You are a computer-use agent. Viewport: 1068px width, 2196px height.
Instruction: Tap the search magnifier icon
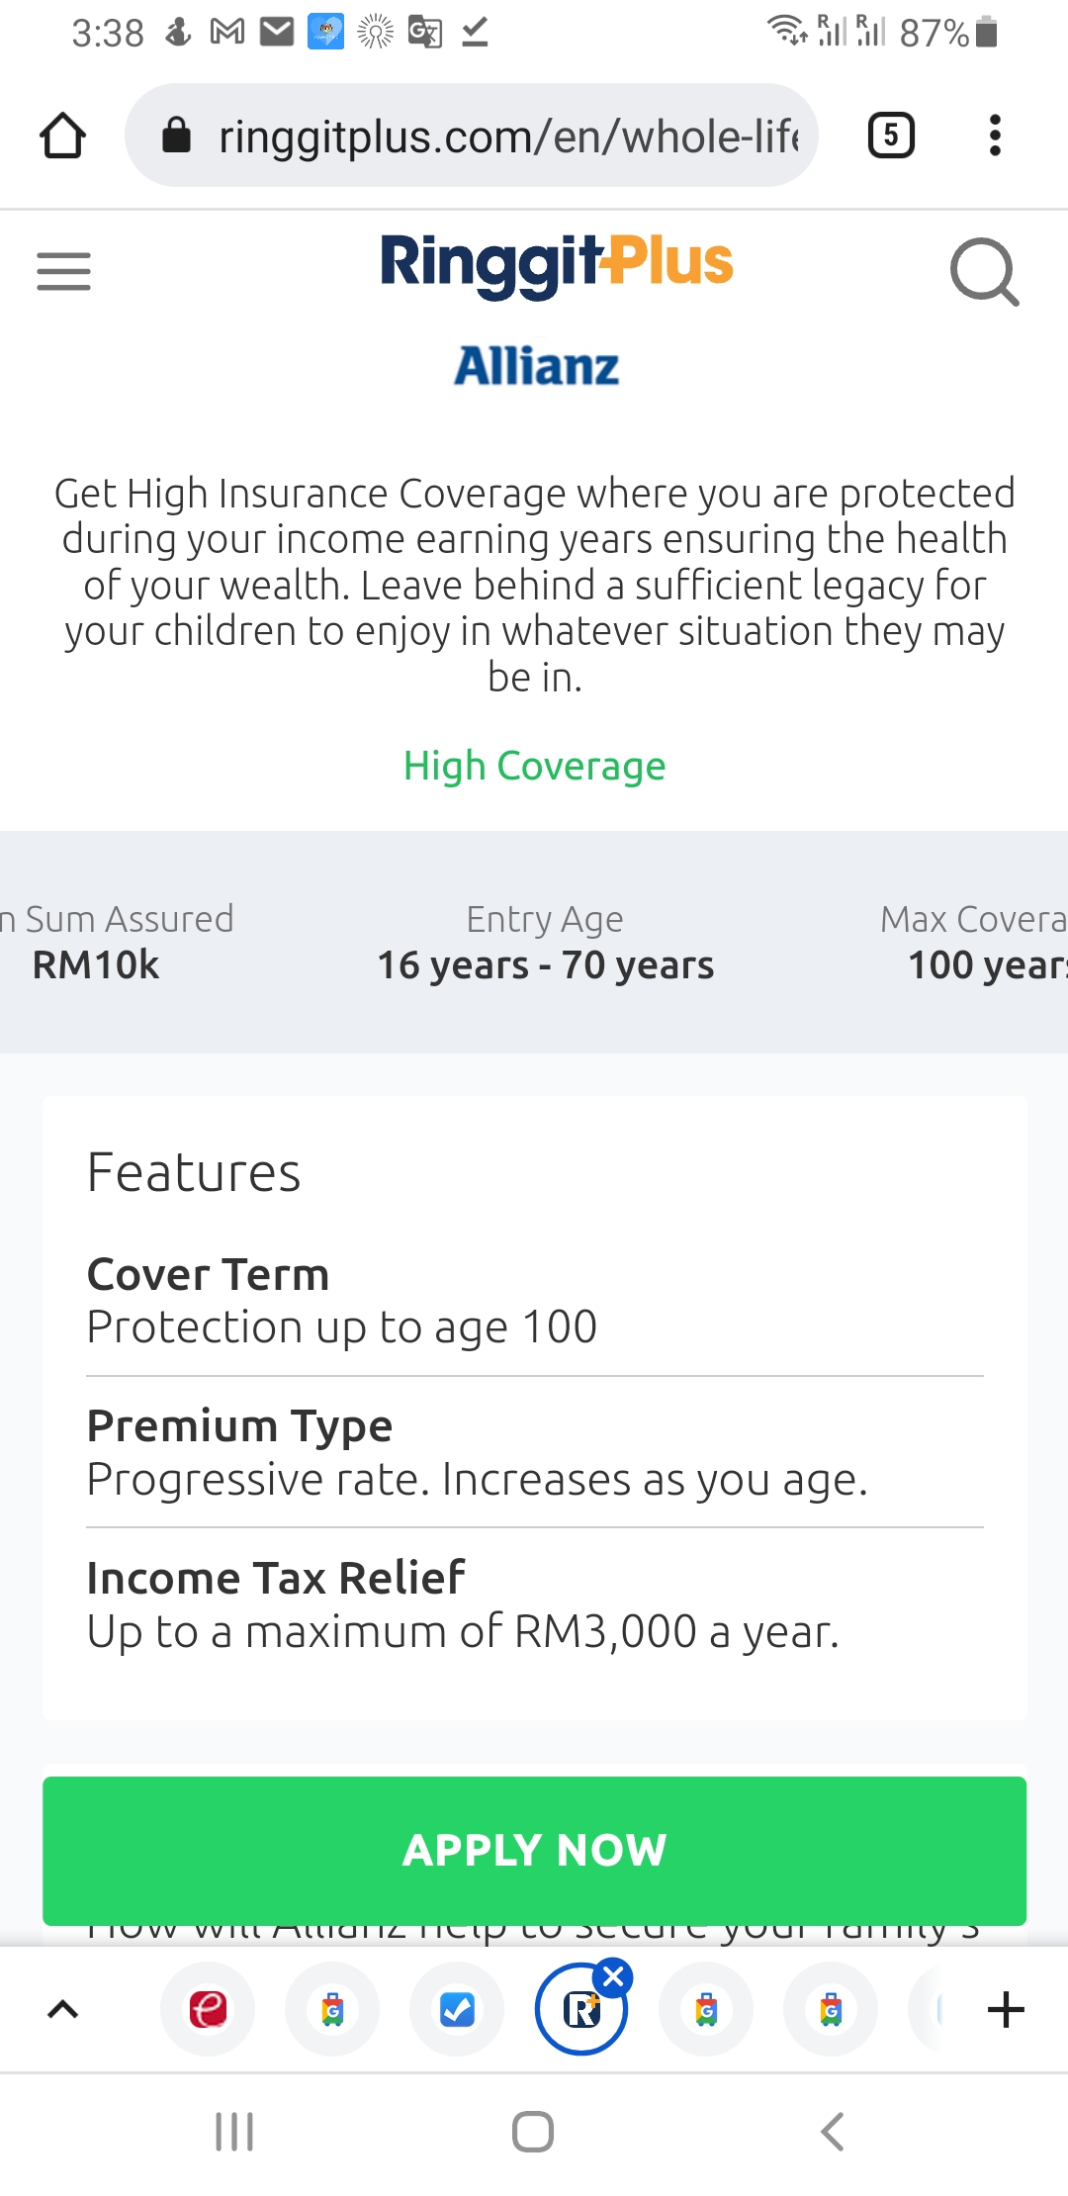click(983, 271)
